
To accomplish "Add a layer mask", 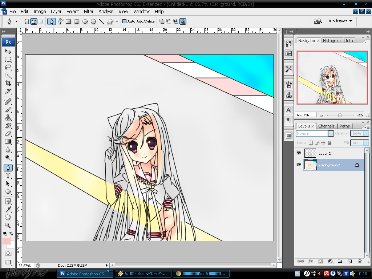I will pos(320,261).
